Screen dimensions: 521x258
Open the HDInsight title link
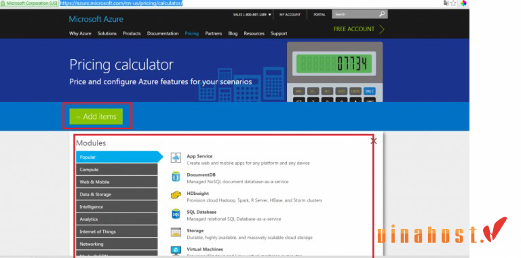[197, 193]
